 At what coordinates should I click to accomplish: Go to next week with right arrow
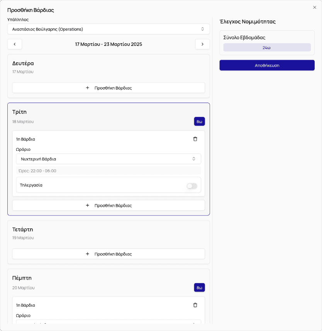pyautogui.click(x=202, y=44)
